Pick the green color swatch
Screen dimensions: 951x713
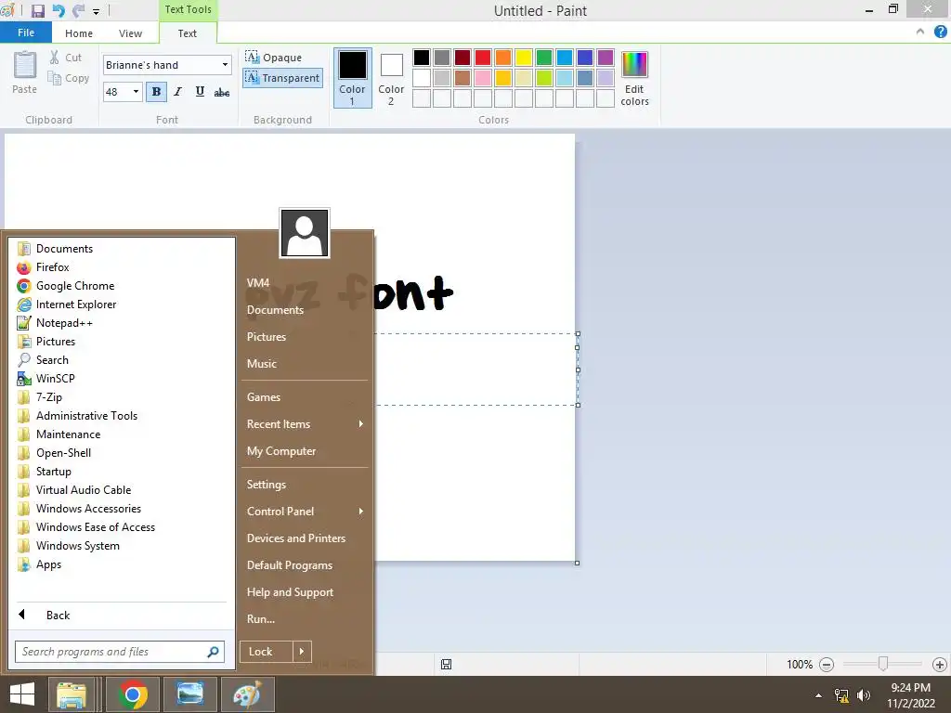544,58
